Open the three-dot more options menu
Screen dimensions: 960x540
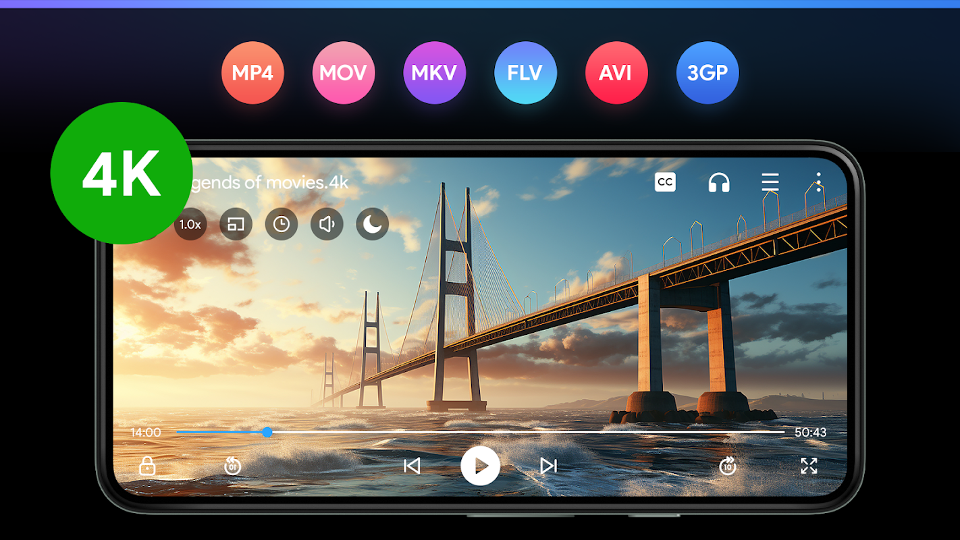[x=818, y=182]
